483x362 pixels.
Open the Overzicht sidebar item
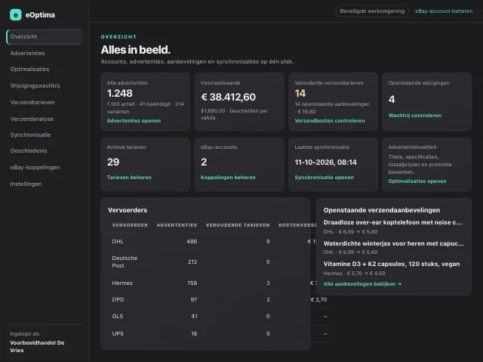click(x=45, y=37)
